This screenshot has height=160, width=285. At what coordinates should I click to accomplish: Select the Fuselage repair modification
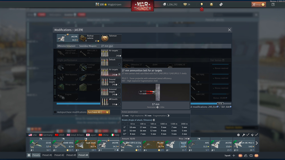click(89, 67)
